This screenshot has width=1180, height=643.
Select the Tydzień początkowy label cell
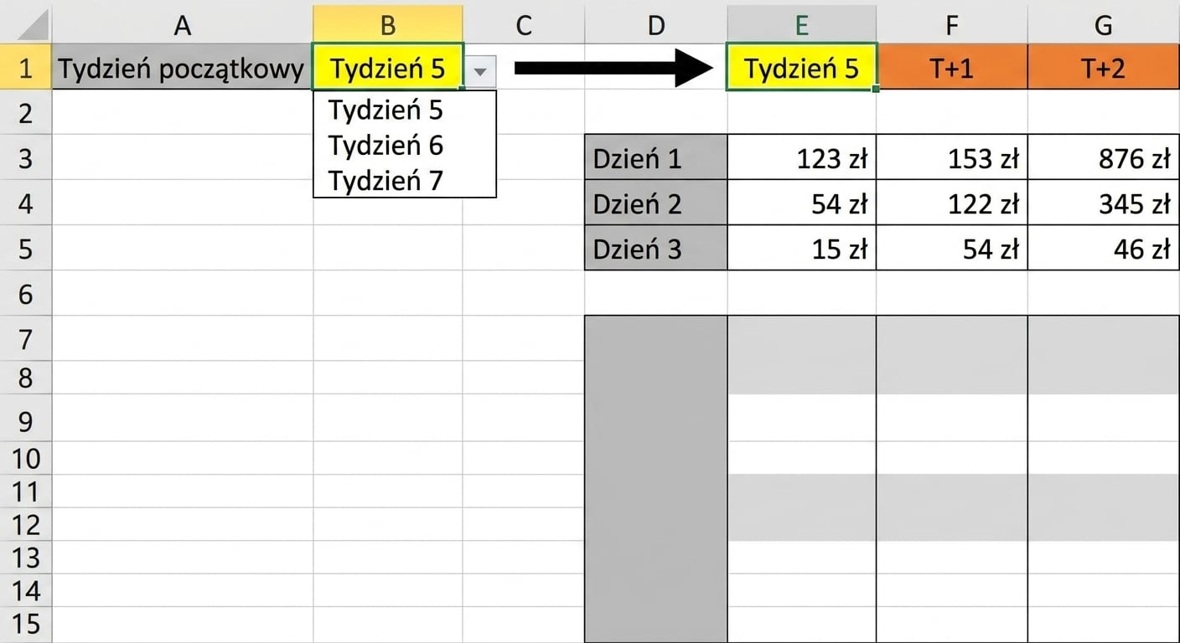[183, 67]
